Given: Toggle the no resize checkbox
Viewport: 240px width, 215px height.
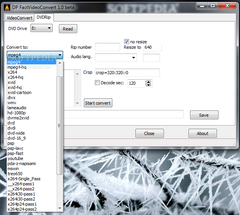Looking at the screenshot, I should (x=126, y=41).
